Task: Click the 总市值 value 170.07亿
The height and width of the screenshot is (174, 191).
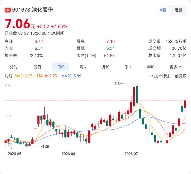Action: [x=178, y=56]
